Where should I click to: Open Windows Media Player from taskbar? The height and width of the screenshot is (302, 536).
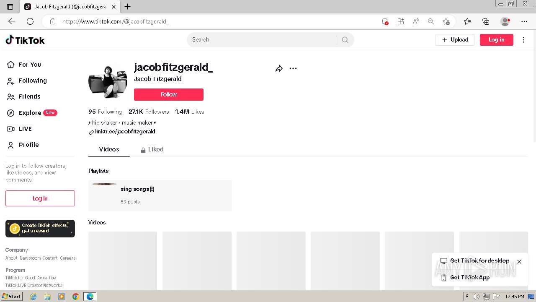(62, 297)
